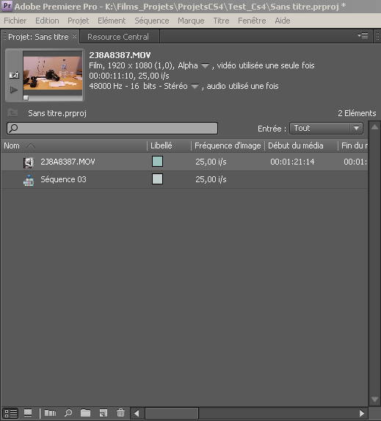The height and width of the screenshot is (421, 381).
Task: Switch to List view
Action: tap(11, 413)
